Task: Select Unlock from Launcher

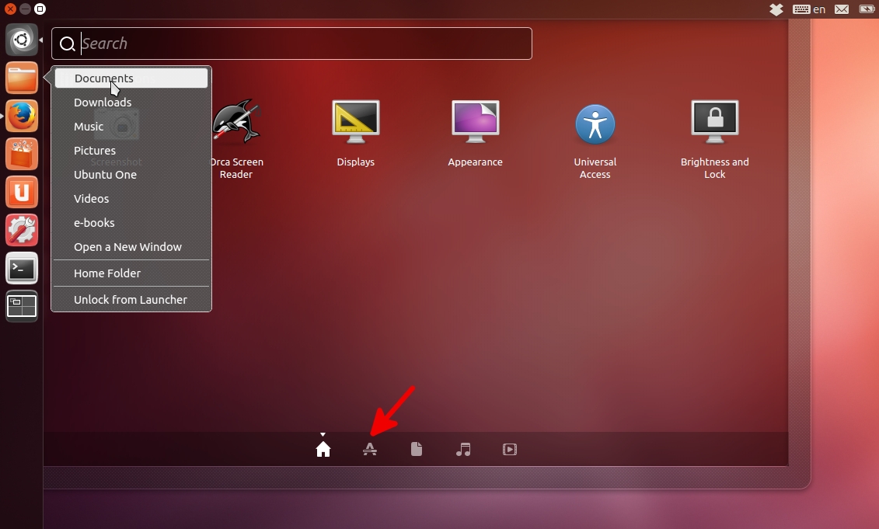Action: tap(131, 300)
